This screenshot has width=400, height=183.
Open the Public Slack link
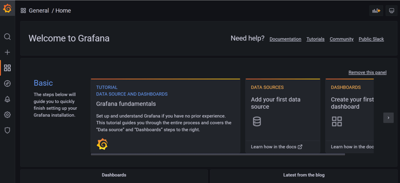(x=371, y=39)
